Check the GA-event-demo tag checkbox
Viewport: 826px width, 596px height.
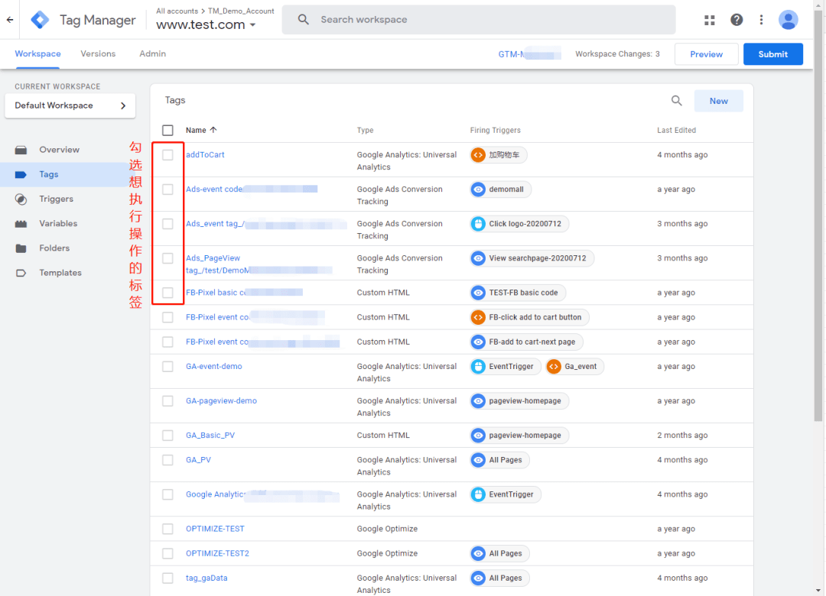167,367
